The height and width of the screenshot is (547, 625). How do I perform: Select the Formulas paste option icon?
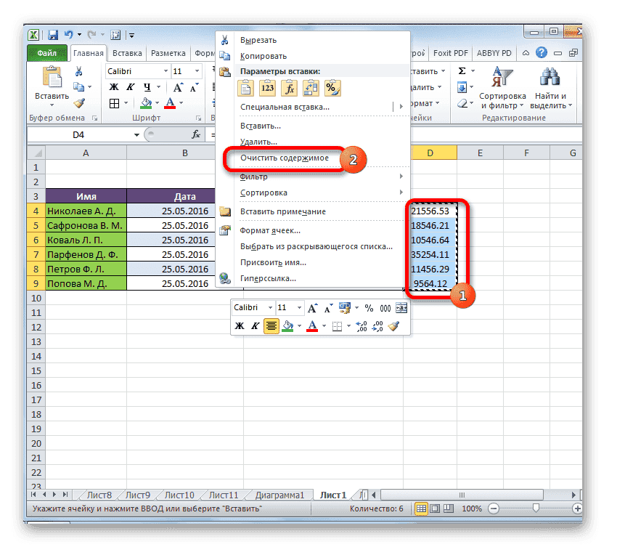[287, 88]
